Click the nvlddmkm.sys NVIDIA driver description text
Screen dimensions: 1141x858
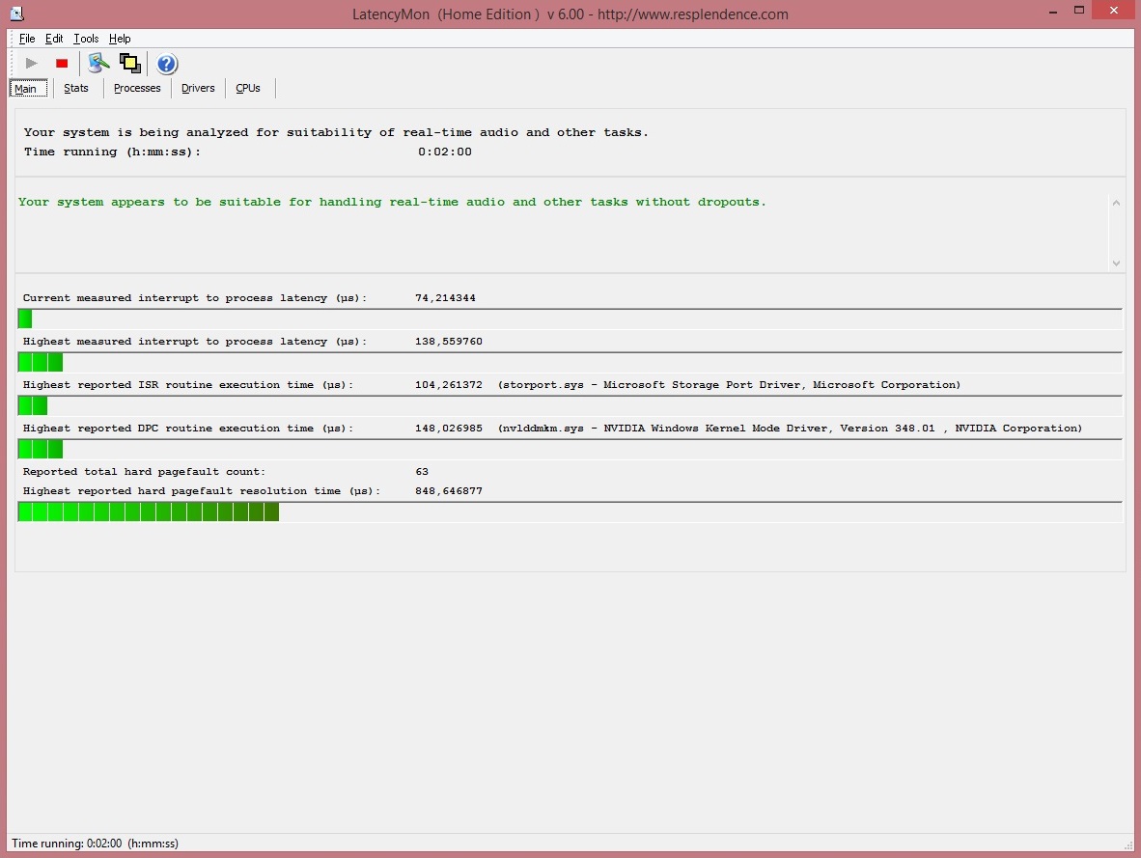click(790, 428)
